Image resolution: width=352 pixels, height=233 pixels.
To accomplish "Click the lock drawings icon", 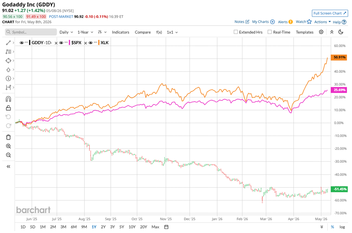I will [8, 108].
